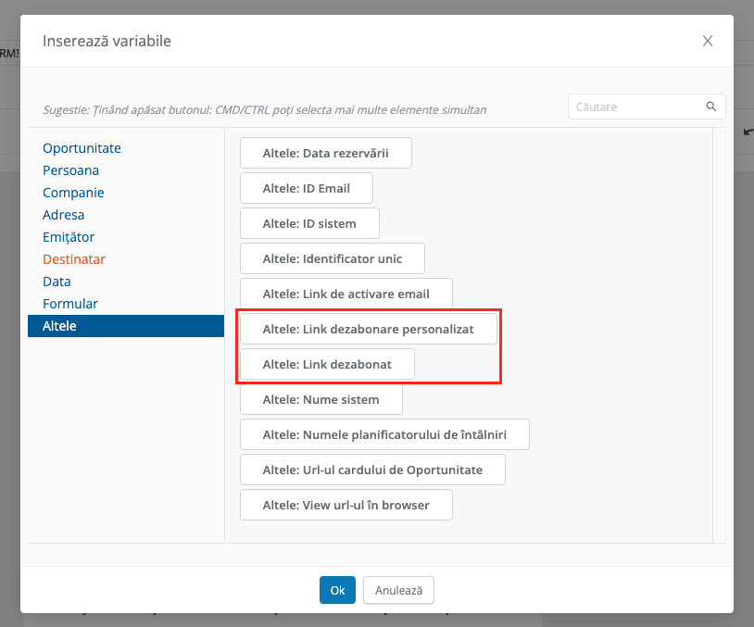
Task: Click the highlighted Altele category
Action: [x=126, y=326]
